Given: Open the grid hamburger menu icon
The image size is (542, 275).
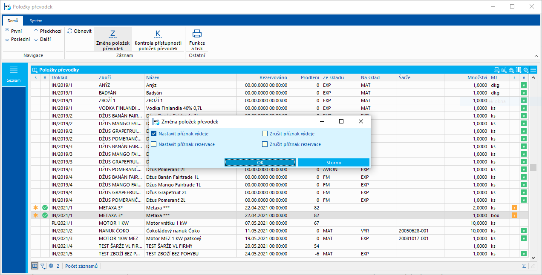Looking at the screenshot, I should pyautogui.click(x=533, y=70).
